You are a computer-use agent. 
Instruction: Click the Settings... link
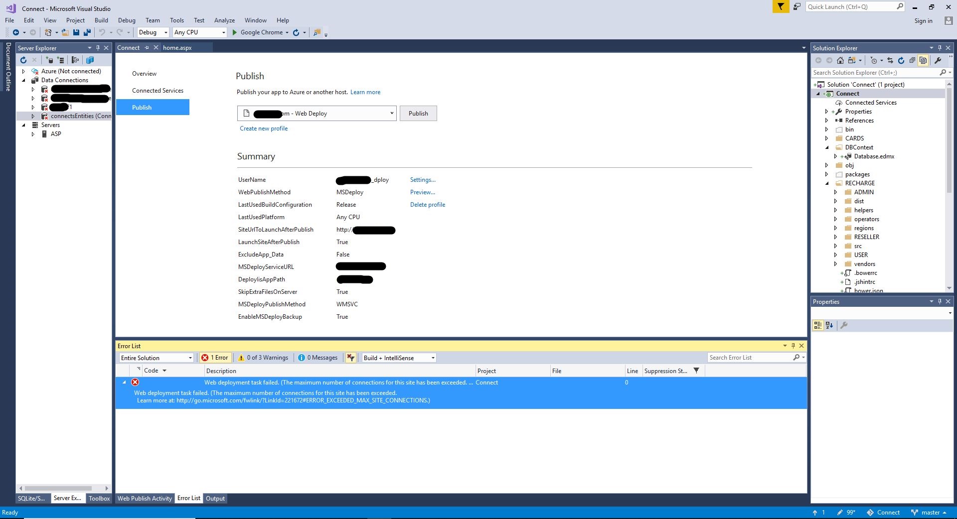pos(423,180)
